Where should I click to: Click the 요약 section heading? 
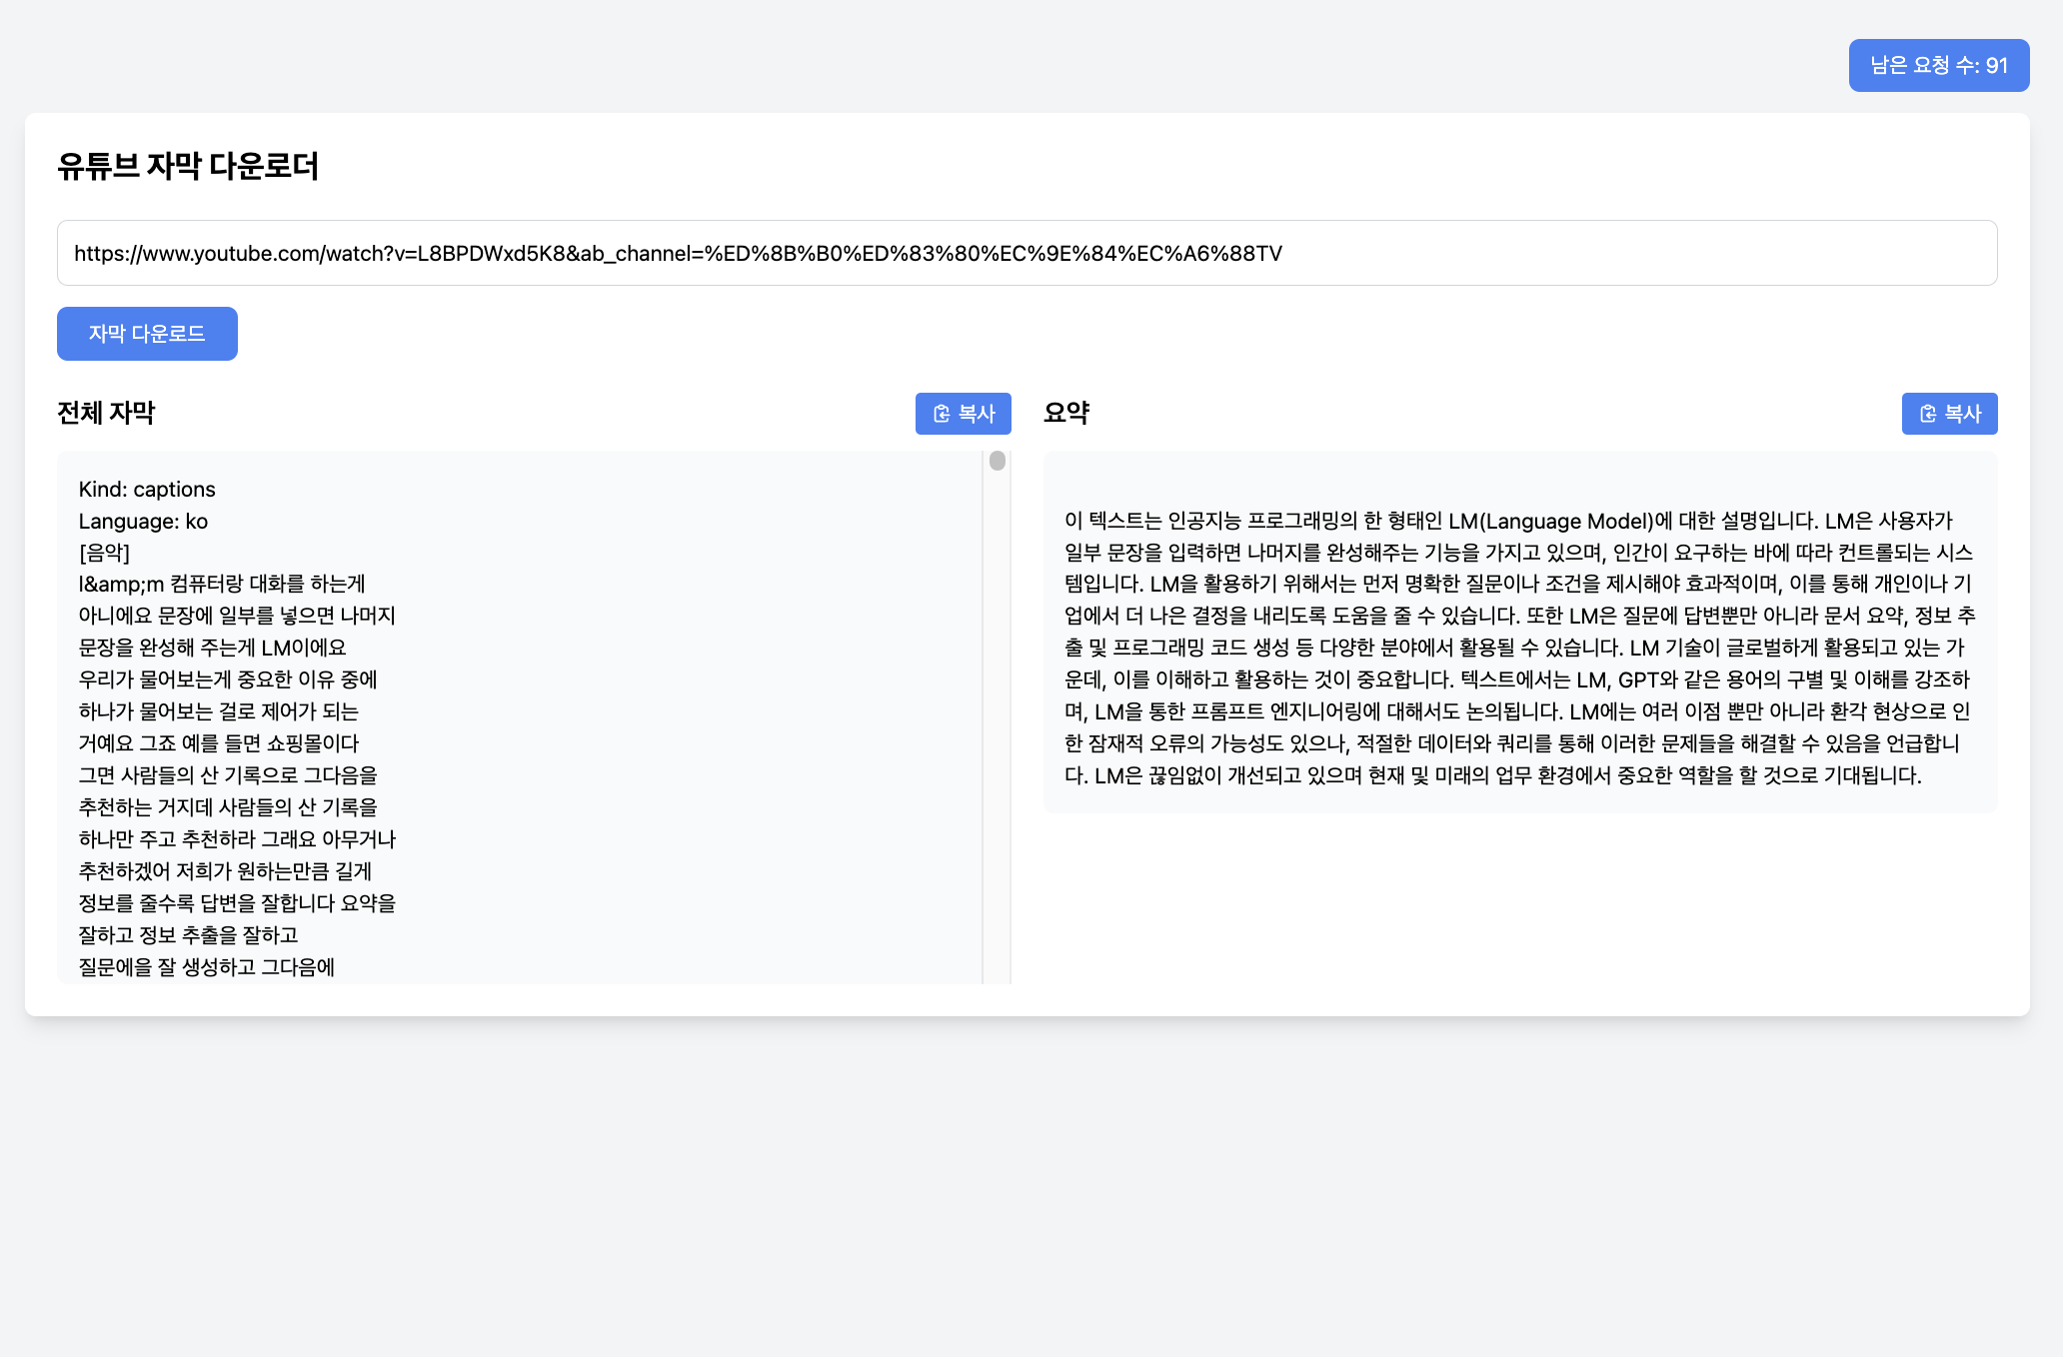click(1065, 413)
